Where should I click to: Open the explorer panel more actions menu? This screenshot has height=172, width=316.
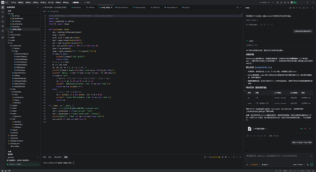(x=38, y=7)
